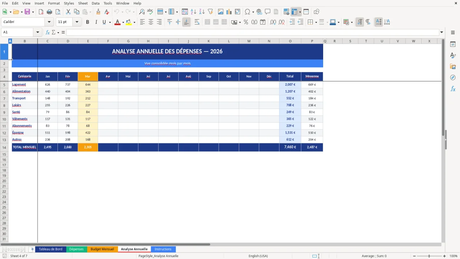Switch to Budget Mensuel tab
460x259 pixels.
pos(102,249)
